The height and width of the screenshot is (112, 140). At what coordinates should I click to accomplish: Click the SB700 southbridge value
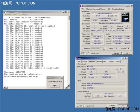[106, 74]
